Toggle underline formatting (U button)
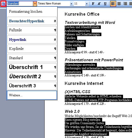Viewport: 132px width, 138px height. tap(105, 4)
